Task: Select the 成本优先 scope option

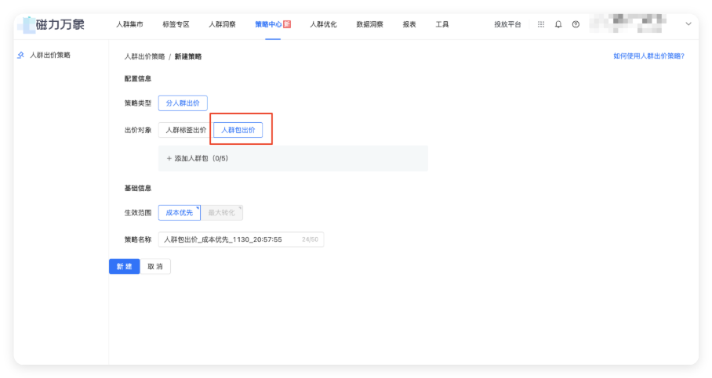Action: (x=180, y=213)
